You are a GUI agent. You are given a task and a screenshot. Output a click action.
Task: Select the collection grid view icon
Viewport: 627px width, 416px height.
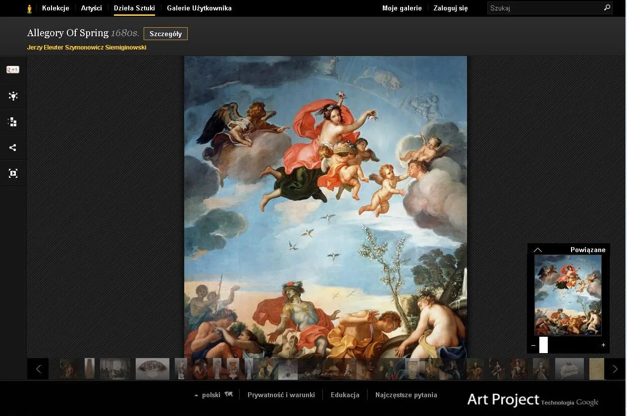[12, 121]
